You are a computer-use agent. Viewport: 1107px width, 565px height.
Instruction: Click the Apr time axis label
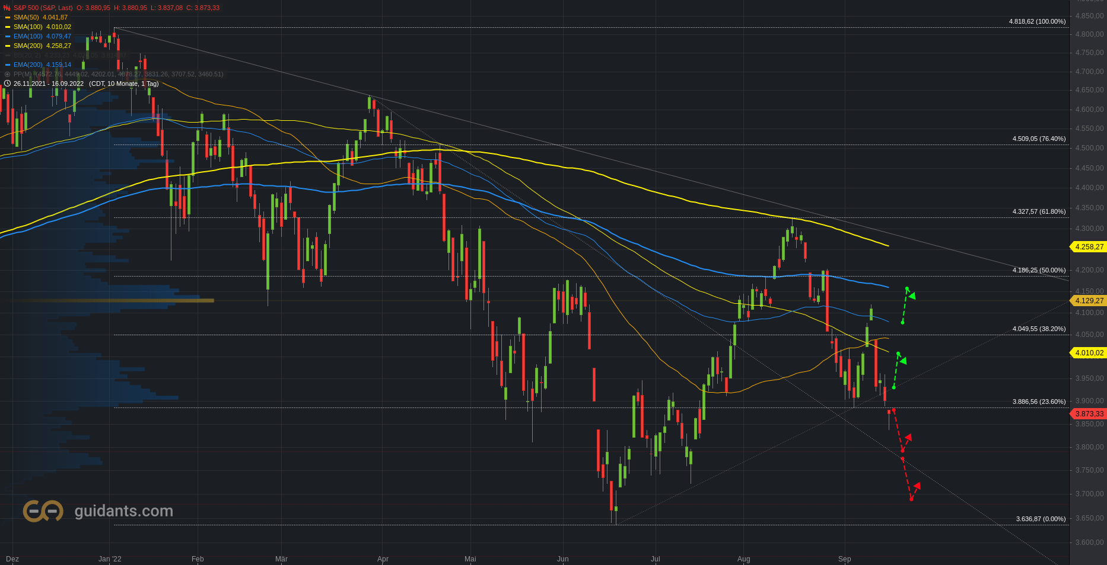pyautogui.click(x=383, y=559)
